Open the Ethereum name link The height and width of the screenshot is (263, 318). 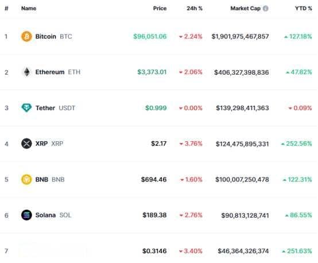tap(50, 72)
